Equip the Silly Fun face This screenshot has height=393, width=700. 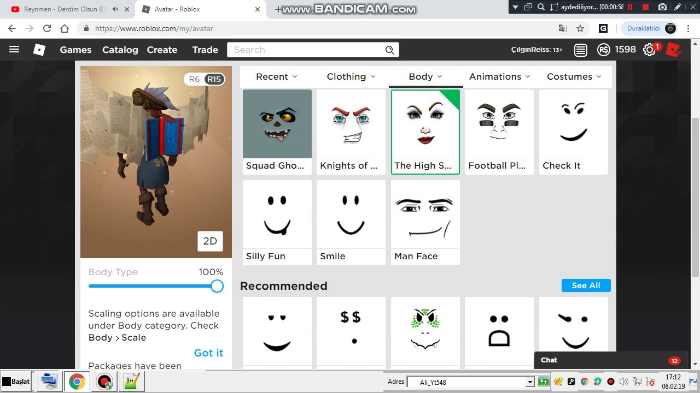click(x=277, y=222)
